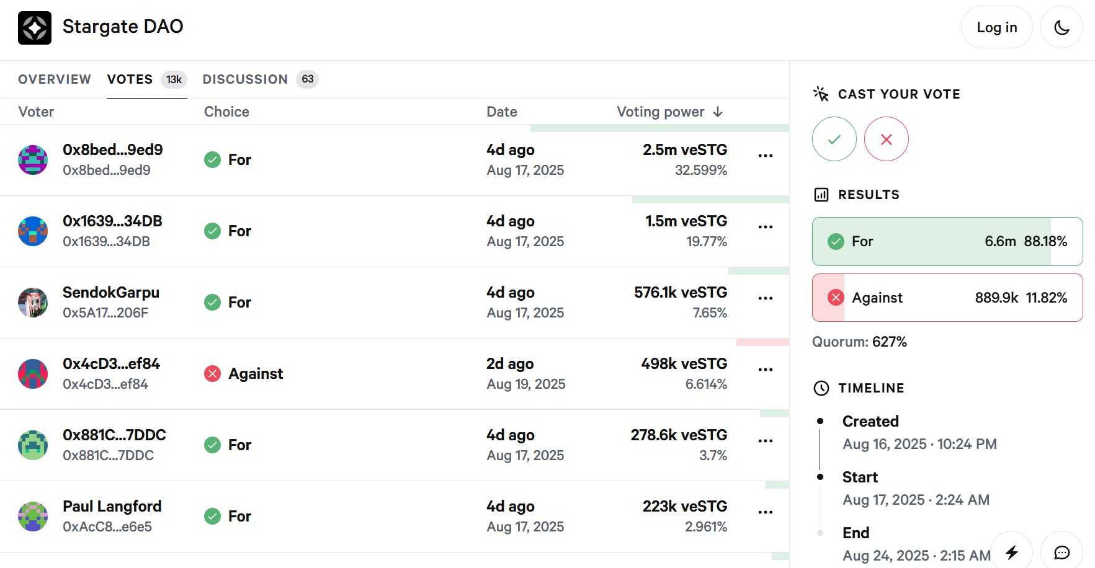Click avatar of voter 0x1639...34DB
1095x568 pixels.
(x=33, y=231)
